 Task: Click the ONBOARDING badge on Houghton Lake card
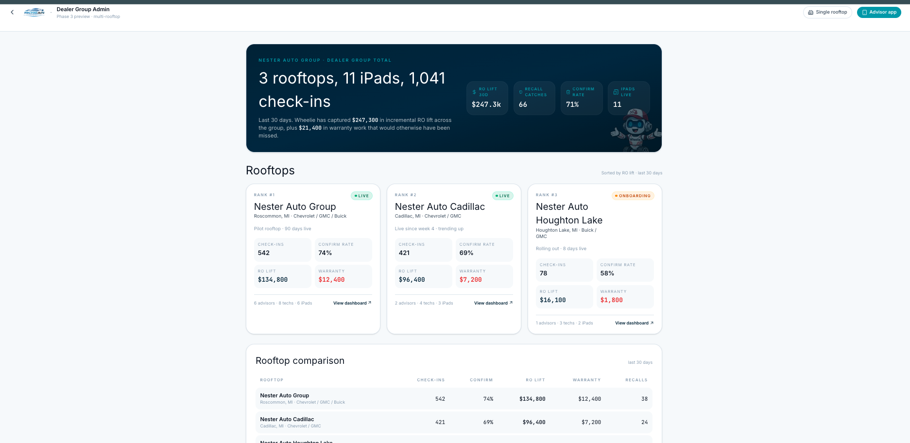click(x=633, y=196)
